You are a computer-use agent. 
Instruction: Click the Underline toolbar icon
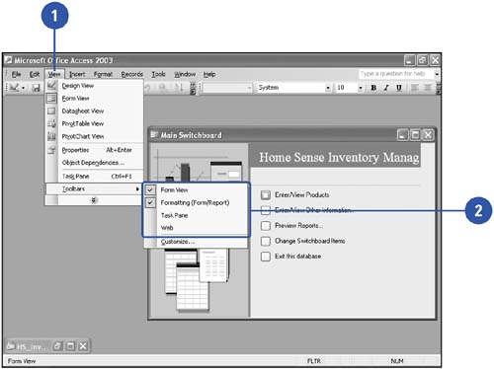point(399,88)
